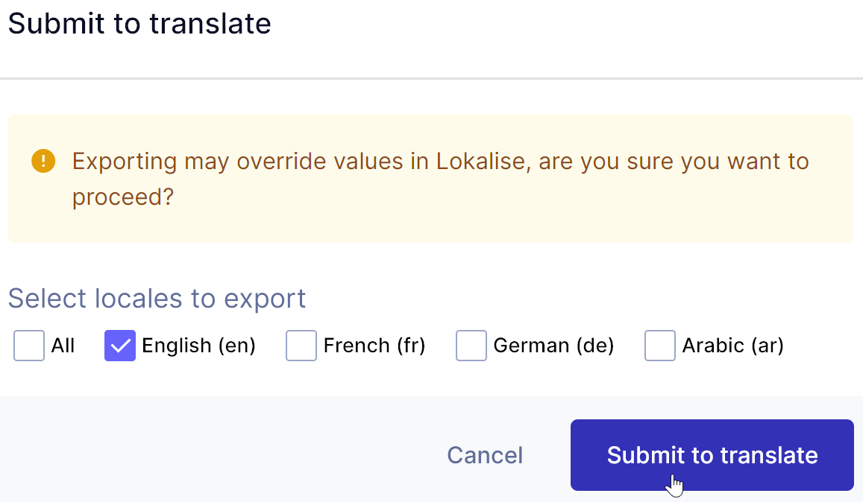Click the "German (de)" label text
Image resolution: width=863 pixels, height=502 pixels.
(x=553, y=346)
